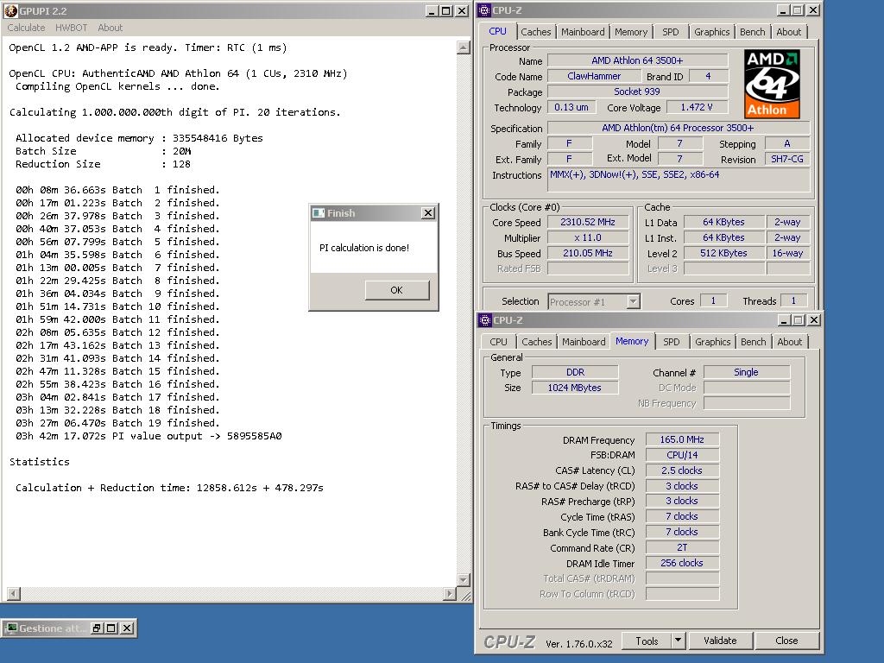Minimize the upper CPU-Z window
The height and width of the screenshot is (663, 884).
[x=783, y=10]
